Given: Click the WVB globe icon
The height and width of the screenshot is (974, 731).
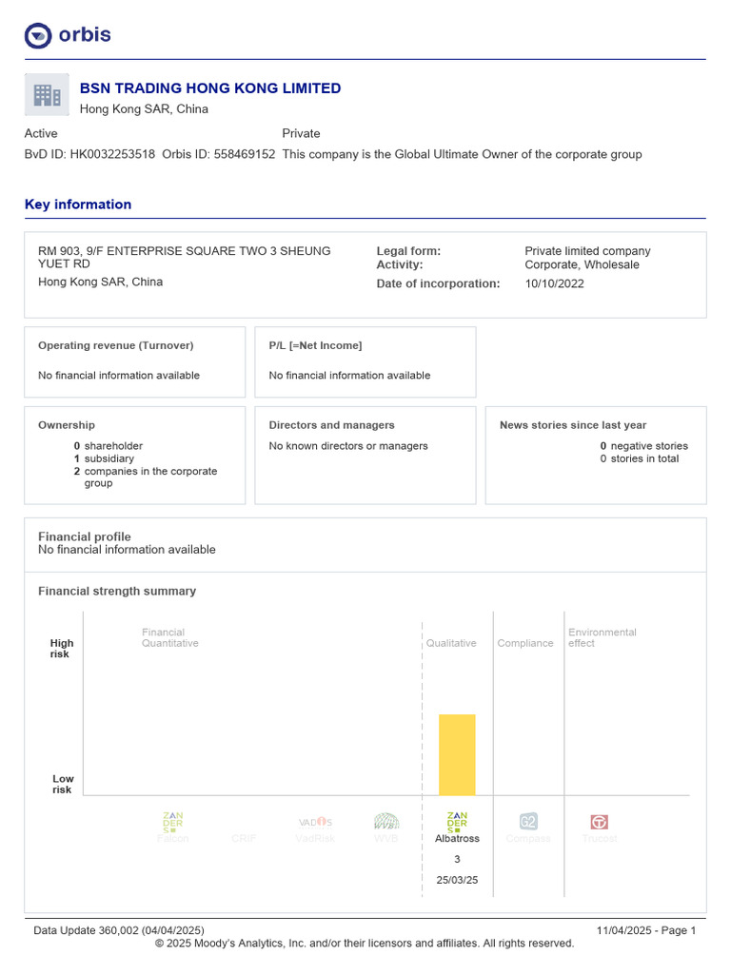Looking at the screenshot, I should [386, 822].
